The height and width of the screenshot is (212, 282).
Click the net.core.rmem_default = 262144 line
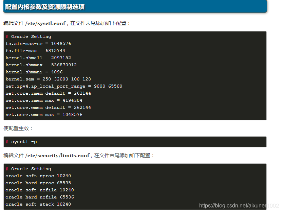[x=48, y=93]
